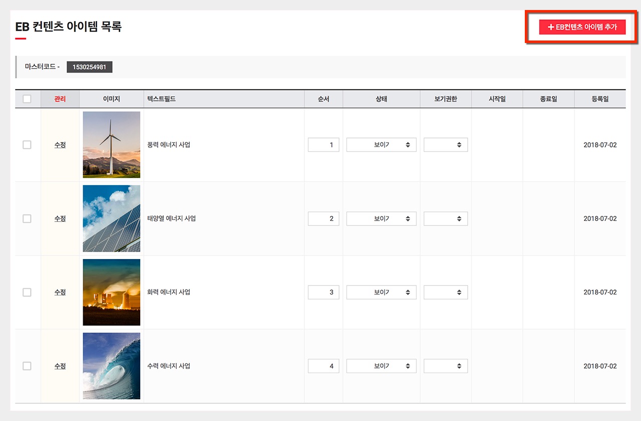Click the EB컨텐츠 아이템 추가 button
The image size is (641, 421).
click(582, 27)
